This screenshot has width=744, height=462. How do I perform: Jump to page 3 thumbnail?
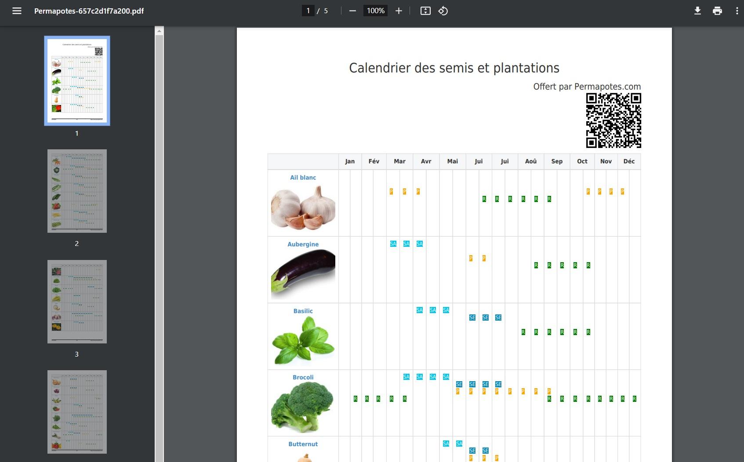(77, 301)
